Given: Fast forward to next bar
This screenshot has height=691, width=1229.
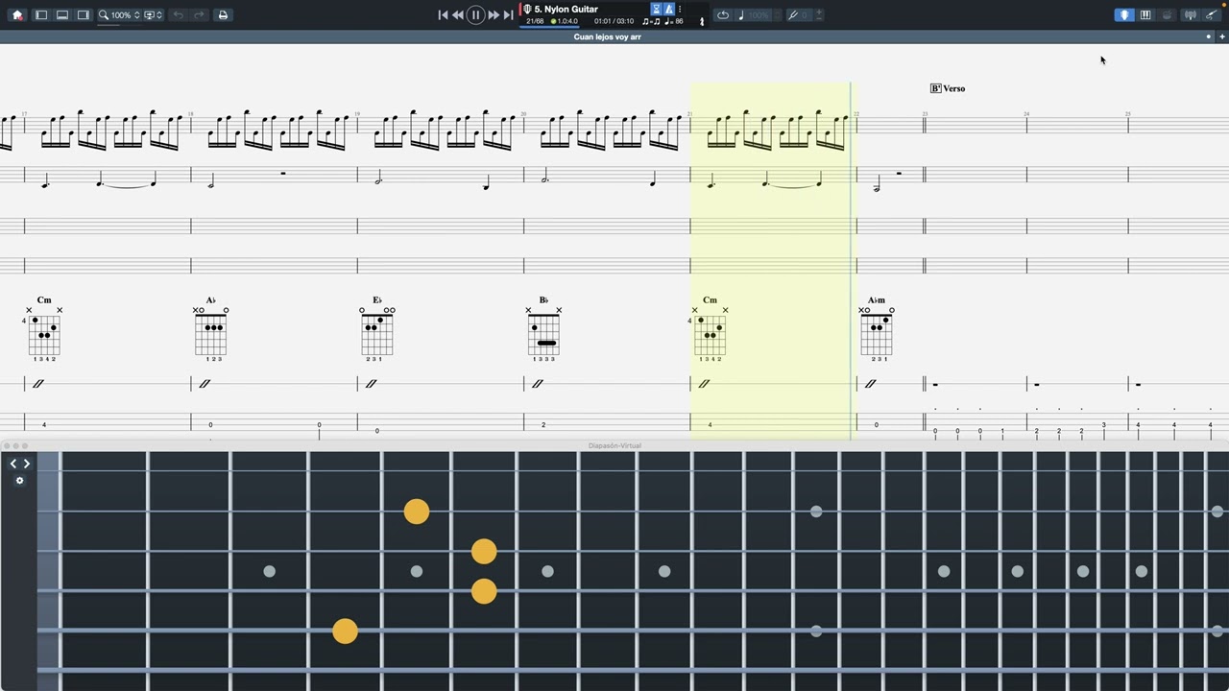Looking at the screenshot, I should (x=494, y=15).
